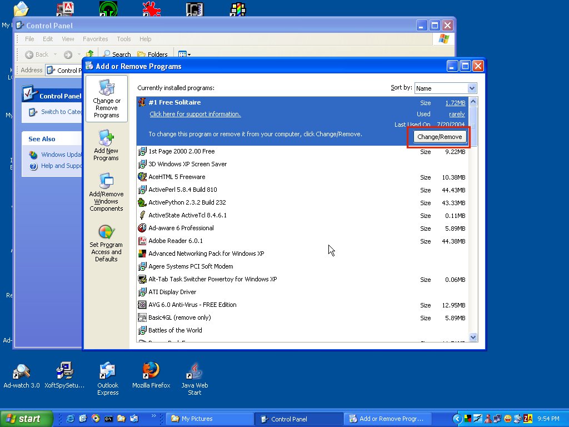Select 1st Page 2000 2.00 Free row
This screenshot has height=427, width=569.
tap(302, 151)
